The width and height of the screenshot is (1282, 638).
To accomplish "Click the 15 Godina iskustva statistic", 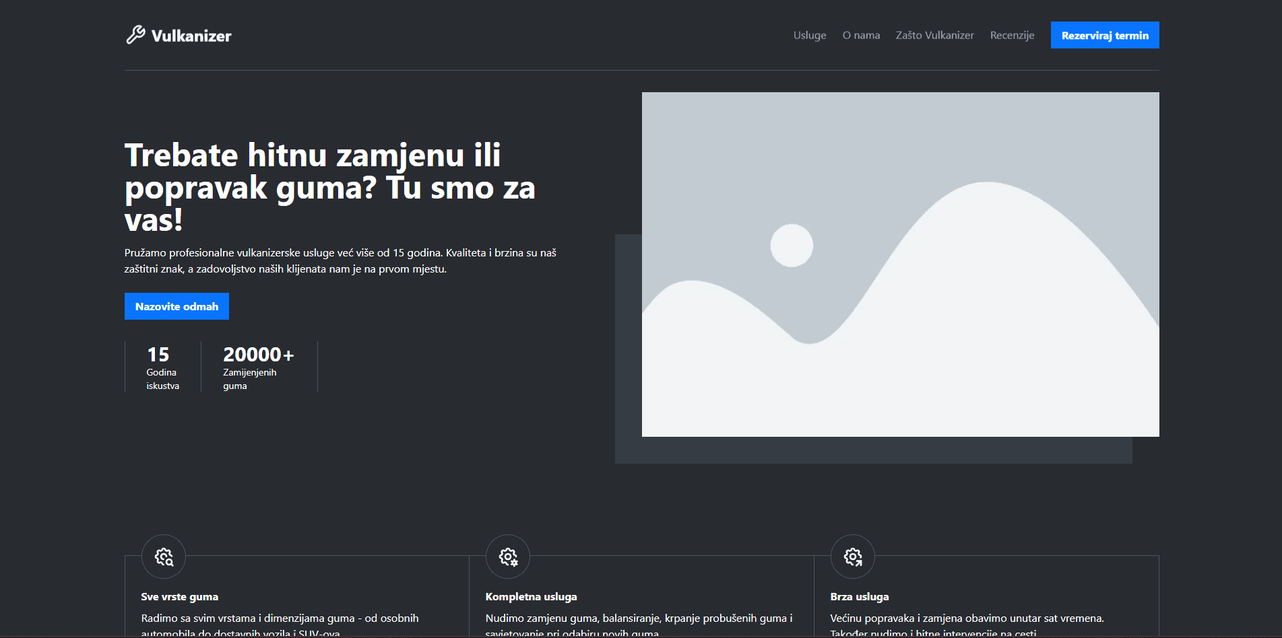I will [x=162, y=367].
